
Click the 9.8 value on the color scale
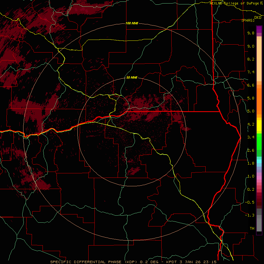click(251, 33)
